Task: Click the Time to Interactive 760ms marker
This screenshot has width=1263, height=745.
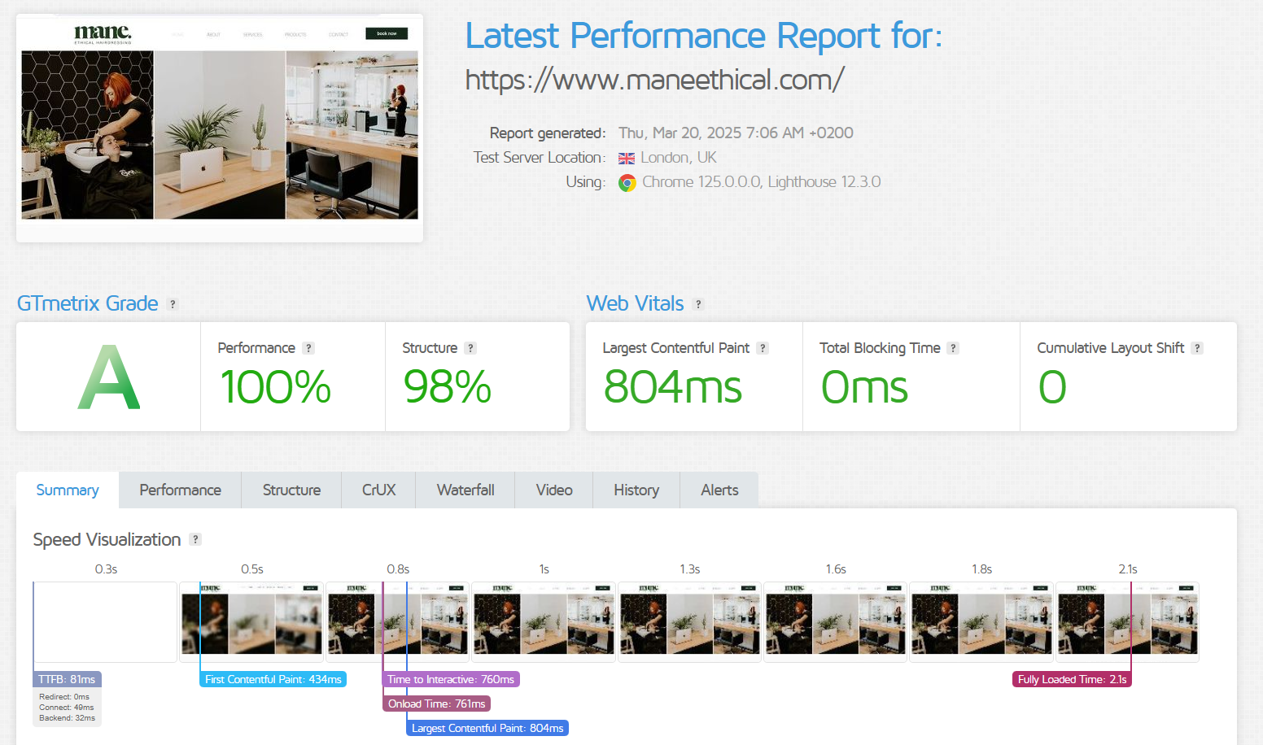Action: [x=451, y=679]
